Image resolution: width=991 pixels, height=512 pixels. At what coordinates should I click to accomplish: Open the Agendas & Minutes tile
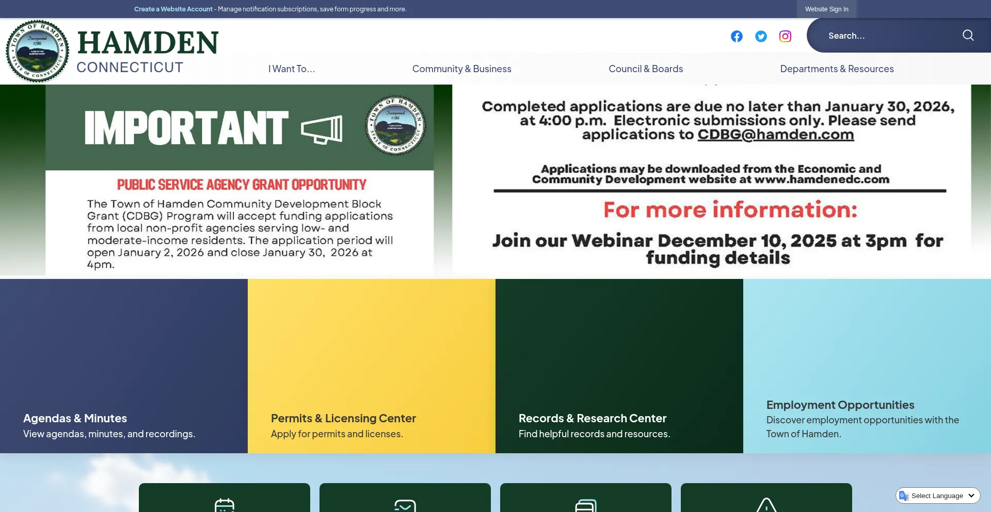click(x=124, y=366)
